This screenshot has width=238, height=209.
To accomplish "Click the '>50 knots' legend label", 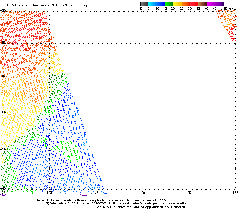I will coord(229,9).
